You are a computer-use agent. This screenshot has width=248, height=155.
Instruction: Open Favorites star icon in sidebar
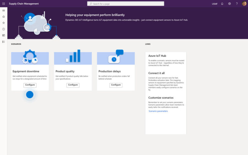tap(4, 23)
